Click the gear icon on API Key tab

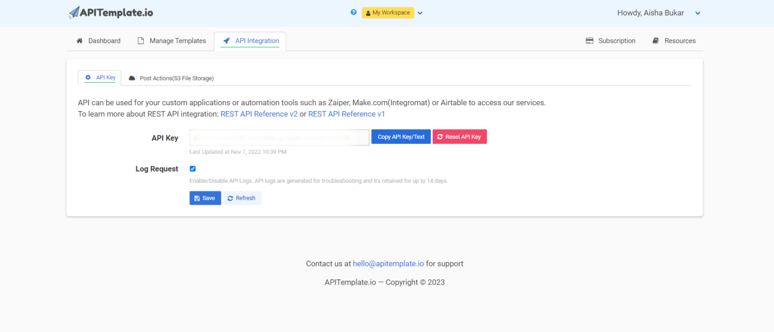click(88, 77)
